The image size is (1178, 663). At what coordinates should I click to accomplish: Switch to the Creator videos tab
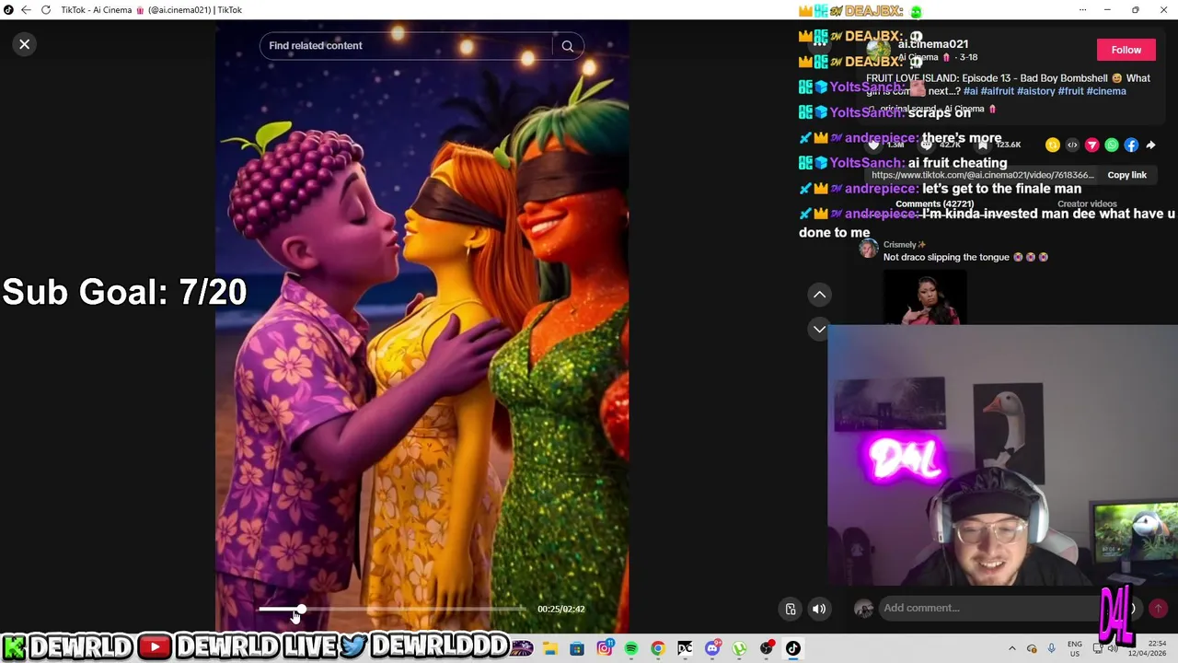[1087, 204]
